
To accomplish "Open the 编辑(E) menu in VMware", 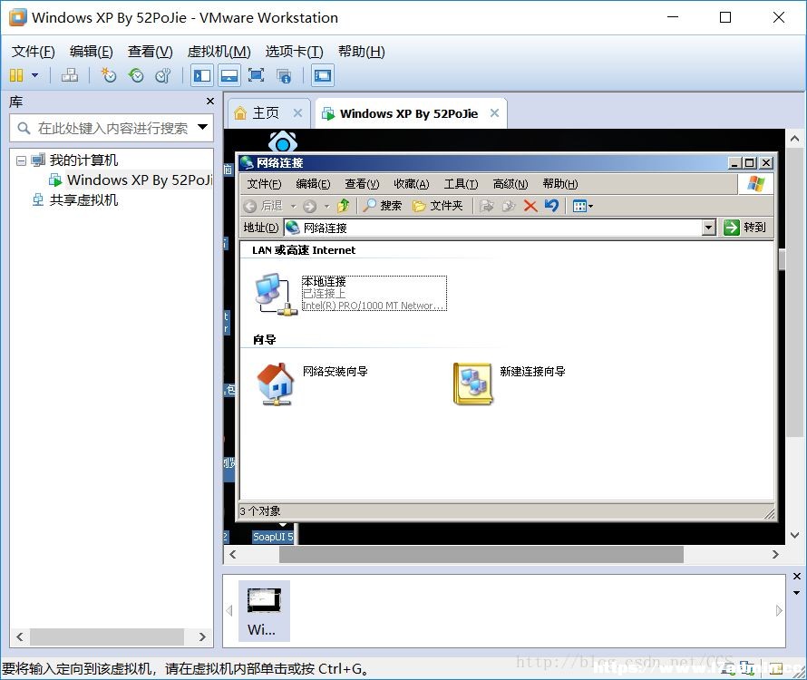I will 91,52.
